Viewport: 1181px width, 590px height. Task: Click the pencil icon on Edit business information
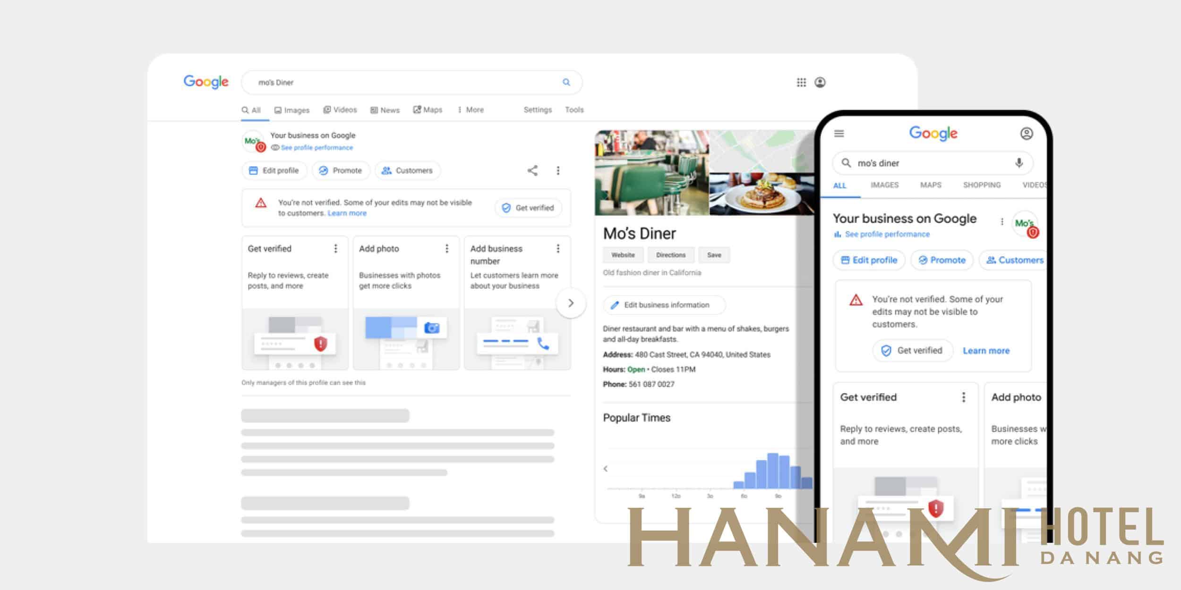point(615,305)
